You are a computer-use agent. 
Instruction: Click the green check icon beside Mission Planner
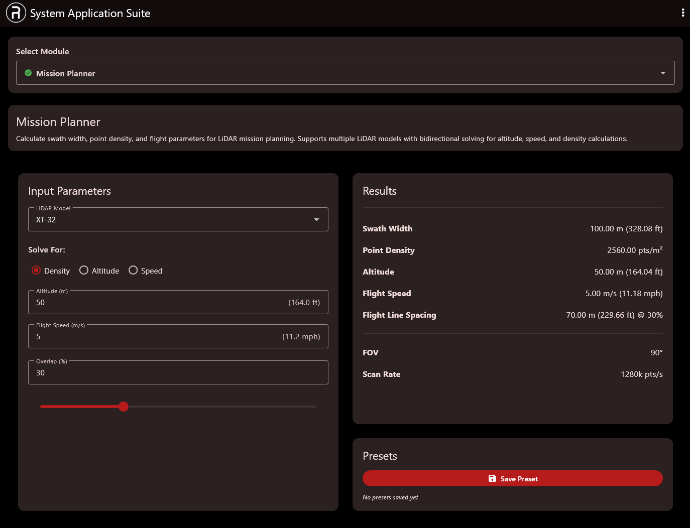pyautogui.click(x=28, y=73)
